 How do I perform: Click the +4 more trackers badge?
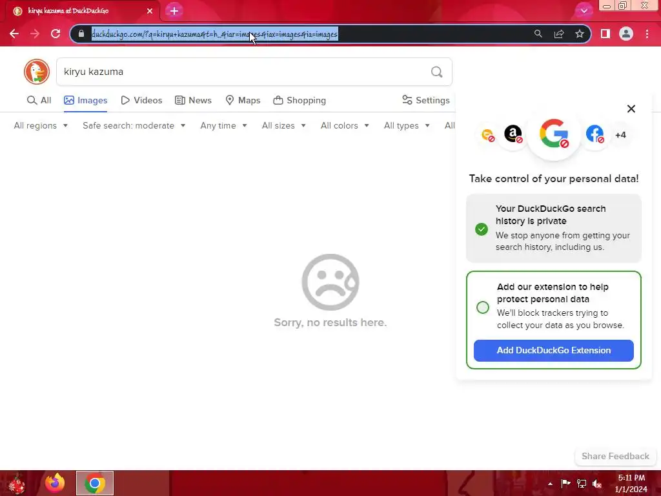(620, 135)
